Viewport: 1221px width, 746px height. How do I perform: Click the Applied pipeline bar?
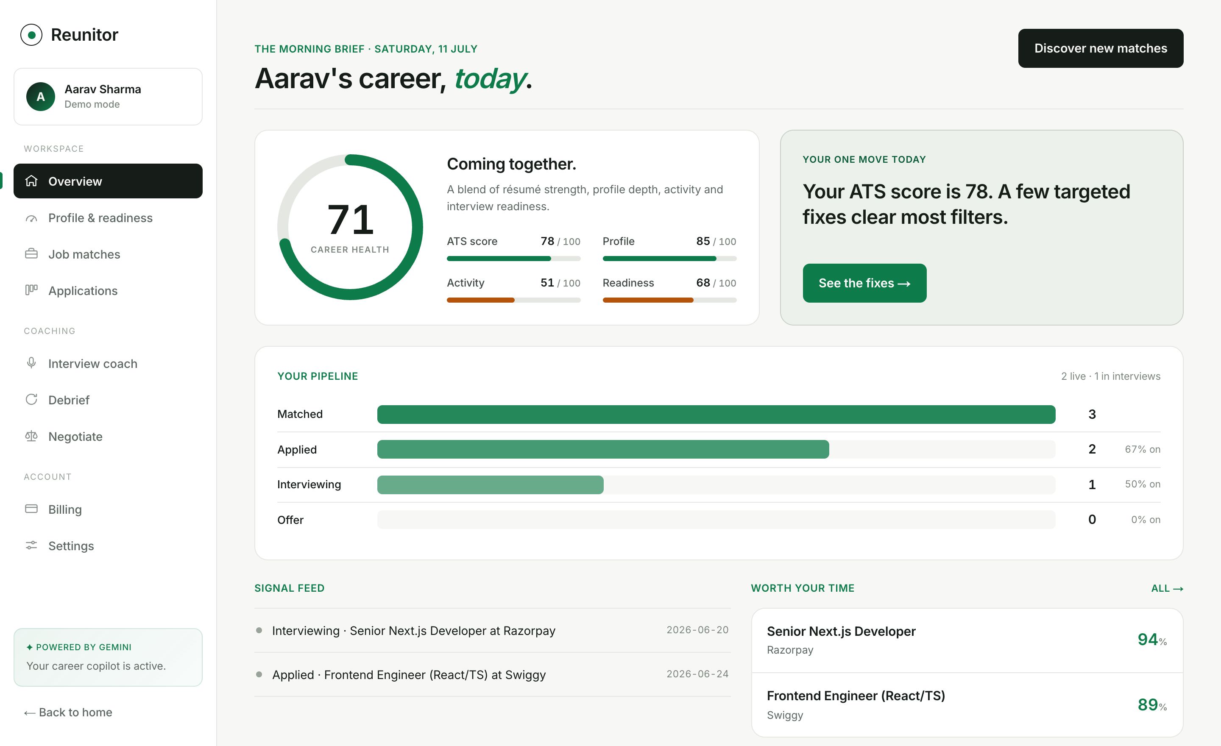[x=716, y=449]
